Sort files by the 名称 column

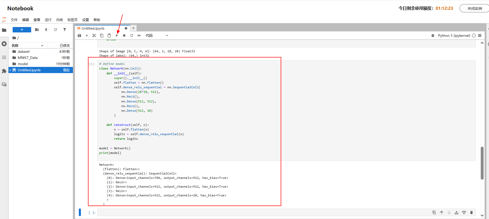(x=28, y=46)
